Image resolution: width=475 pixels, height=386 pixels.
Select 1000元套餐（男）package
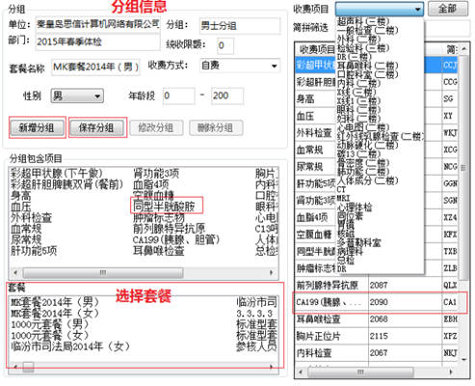tap(50, 324)
